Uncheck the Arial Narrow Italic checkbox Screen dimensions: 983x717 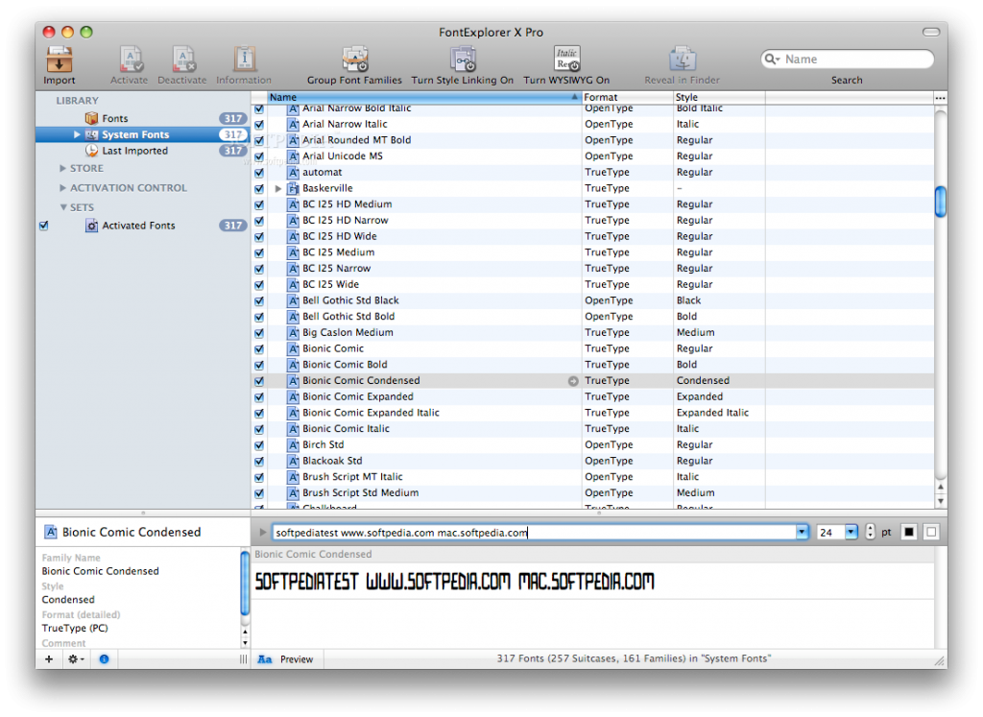(x=259, y=125)
